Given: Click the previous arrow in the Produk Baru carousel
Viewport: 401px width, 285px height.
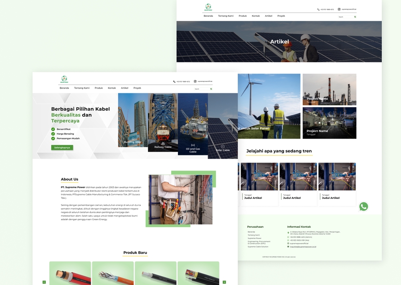Looking at the screenshot, I should pyautogui.click(x=44, y=282).
